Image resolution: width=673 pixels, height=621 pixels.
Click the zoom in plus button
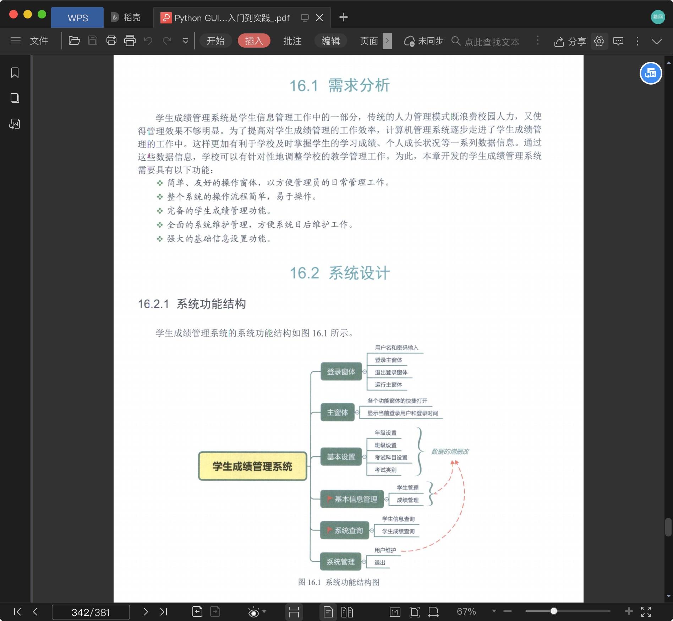tap(629, 611)
